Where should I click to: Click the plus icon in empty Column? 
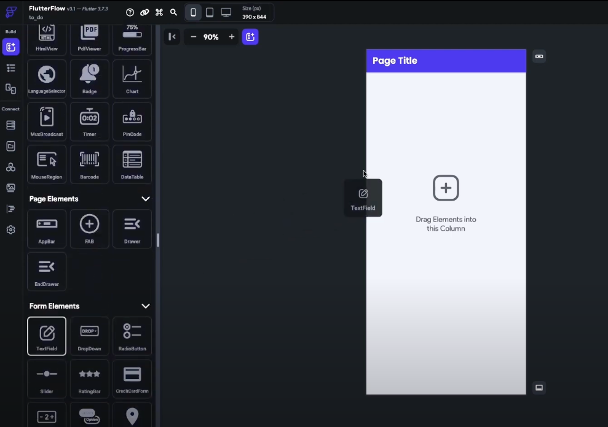(x=446, y=188)
